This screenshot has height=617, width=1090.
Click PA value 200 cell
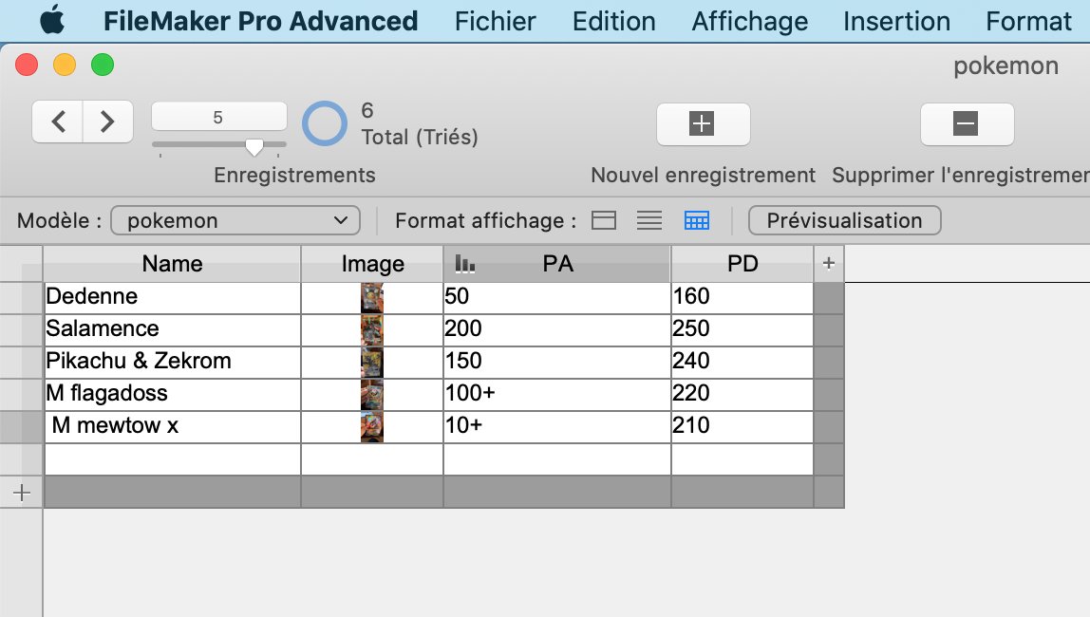556,330
